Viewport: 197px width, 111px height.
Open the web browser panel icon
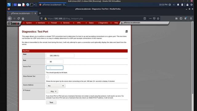tap(28, 5)
